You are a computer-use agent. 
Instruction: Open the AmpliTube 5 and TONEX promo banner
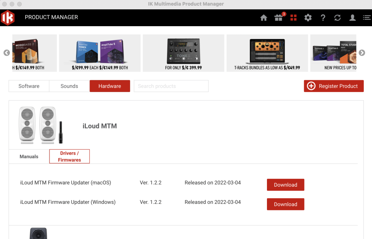click(x=100, y=53)
